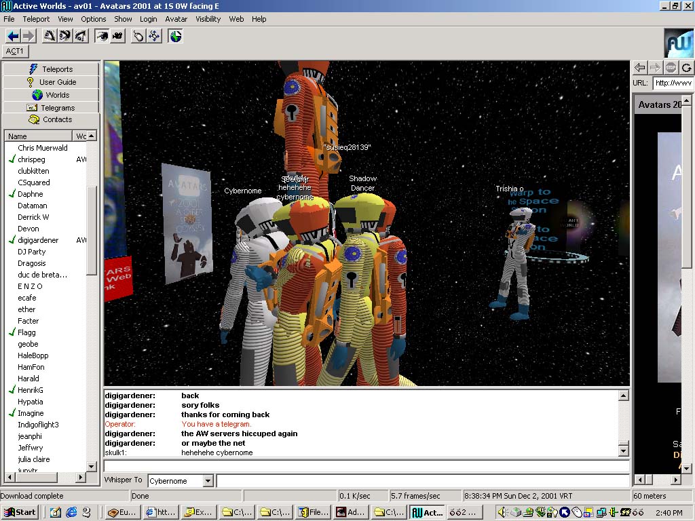Click the ACT1 button
This screenshot has height=521, width=695.
pos(15,52)
